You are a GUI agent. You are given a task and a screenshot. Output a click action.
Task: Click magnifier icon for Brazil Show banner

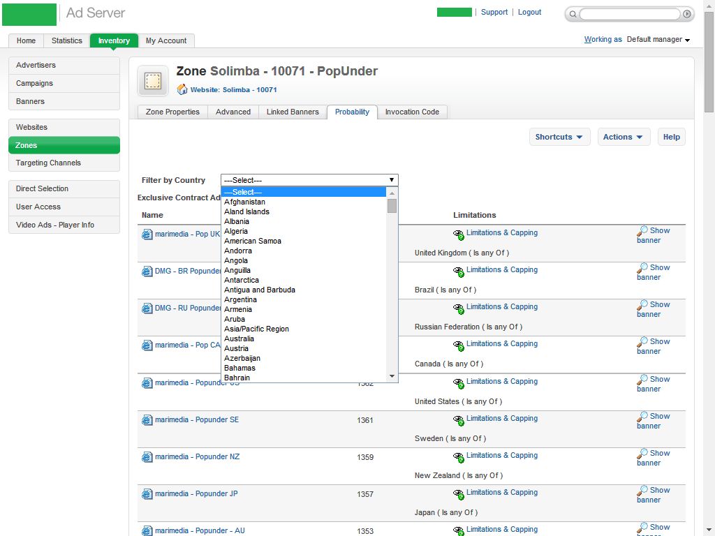642,269
